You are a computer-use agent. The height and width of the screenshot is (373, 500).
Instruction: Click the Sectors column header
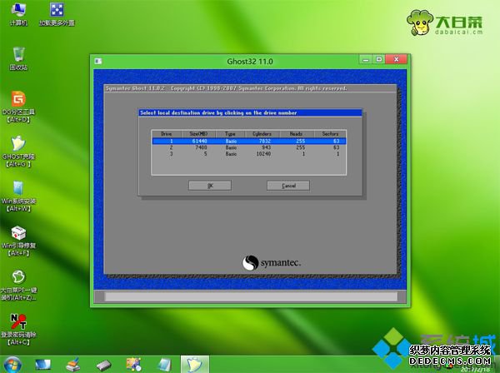[330, 134]
